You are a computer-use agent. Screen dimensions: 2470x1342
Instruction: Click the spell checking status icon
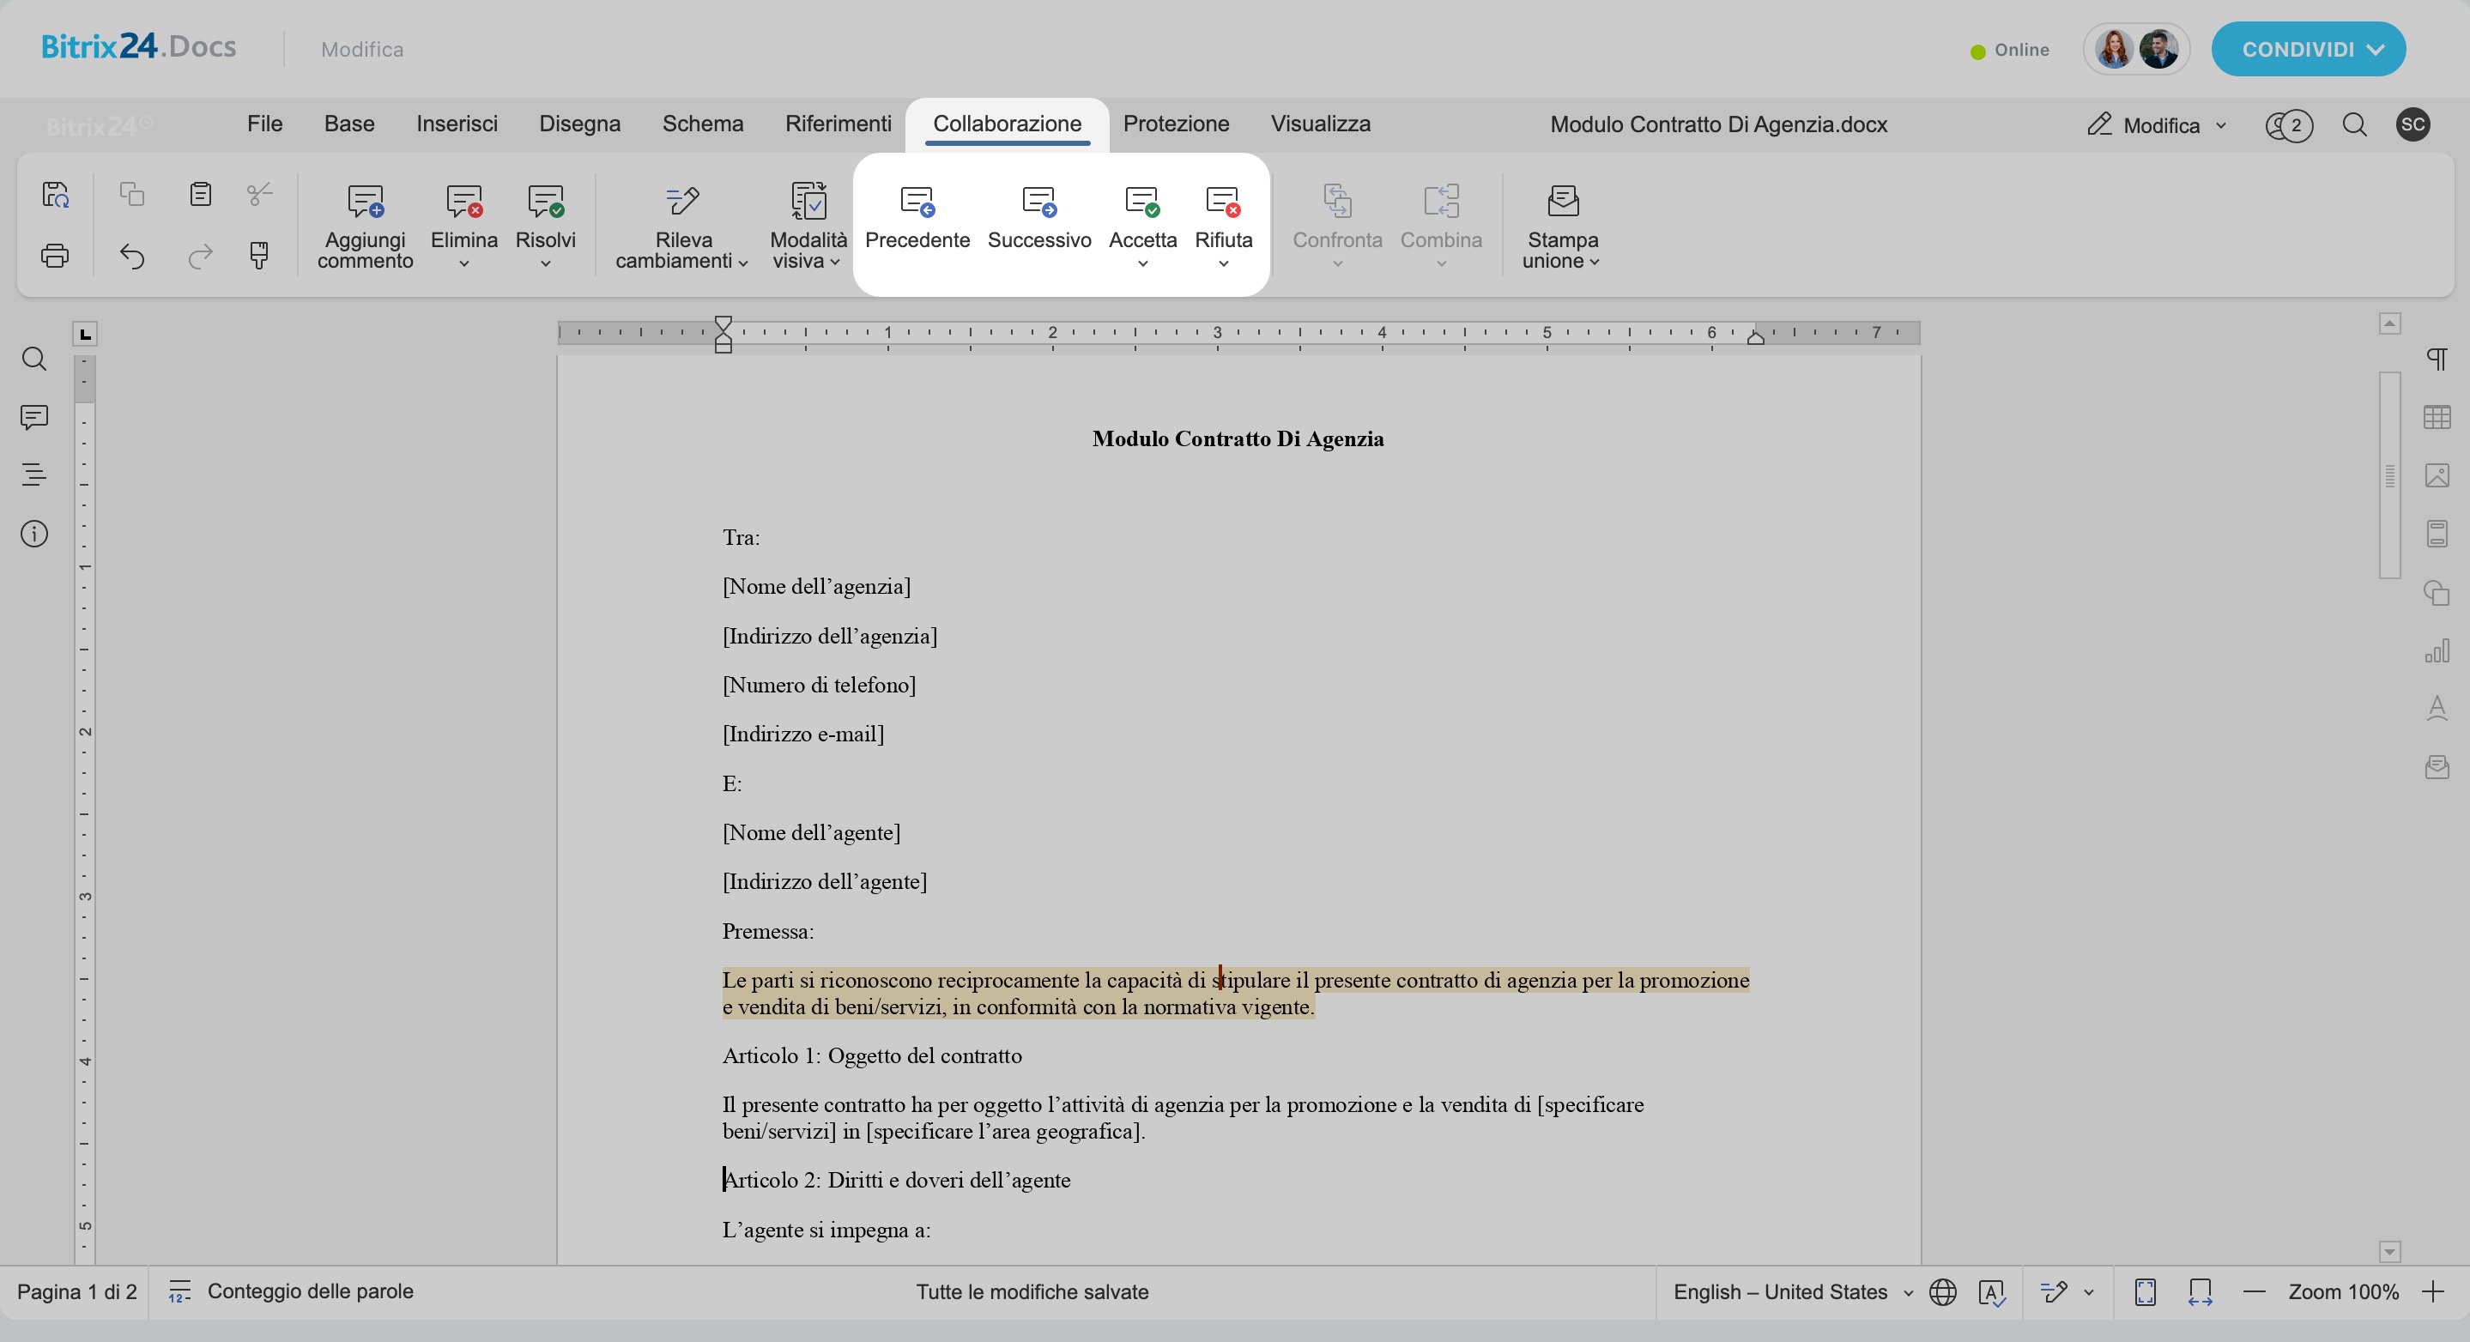coord(1991,1292)
